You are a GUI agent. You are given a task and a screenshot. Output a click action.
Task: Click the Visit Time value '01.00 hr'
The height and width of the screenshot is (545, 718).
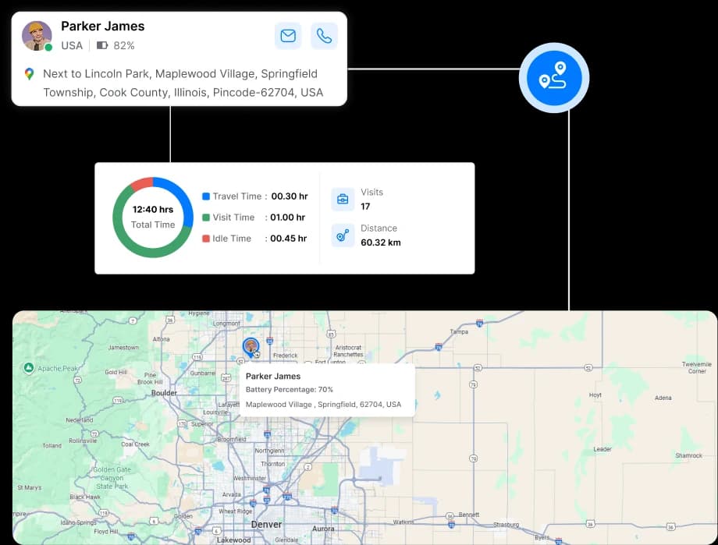[x=287, y=218]
